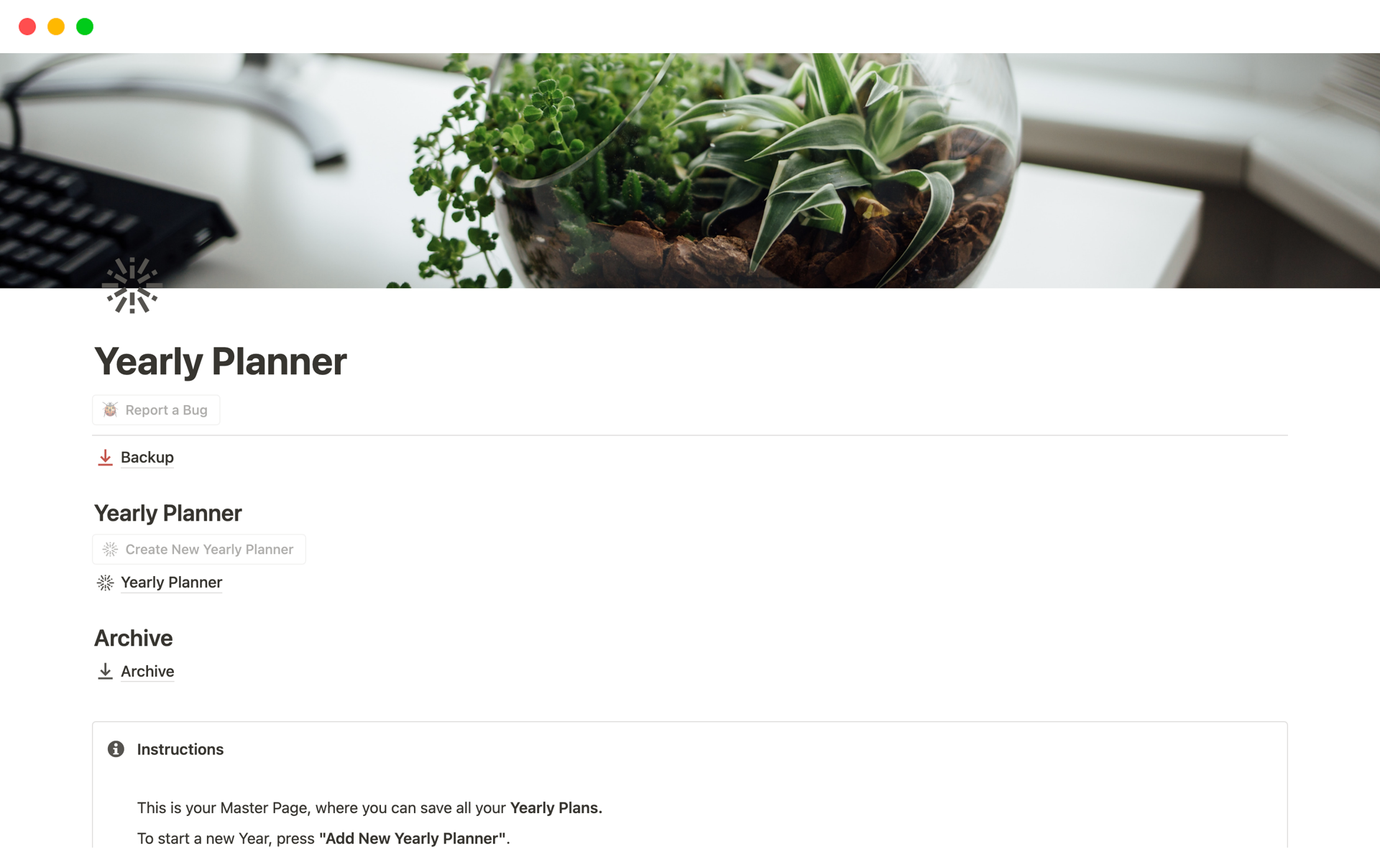Select the Archive menu item

point(147,672)
